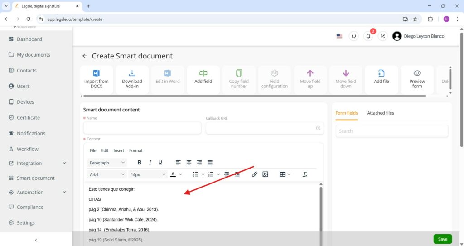464x246 pixels.
Task: Open the editor Insert menu
Action: (x=119, y=150)
